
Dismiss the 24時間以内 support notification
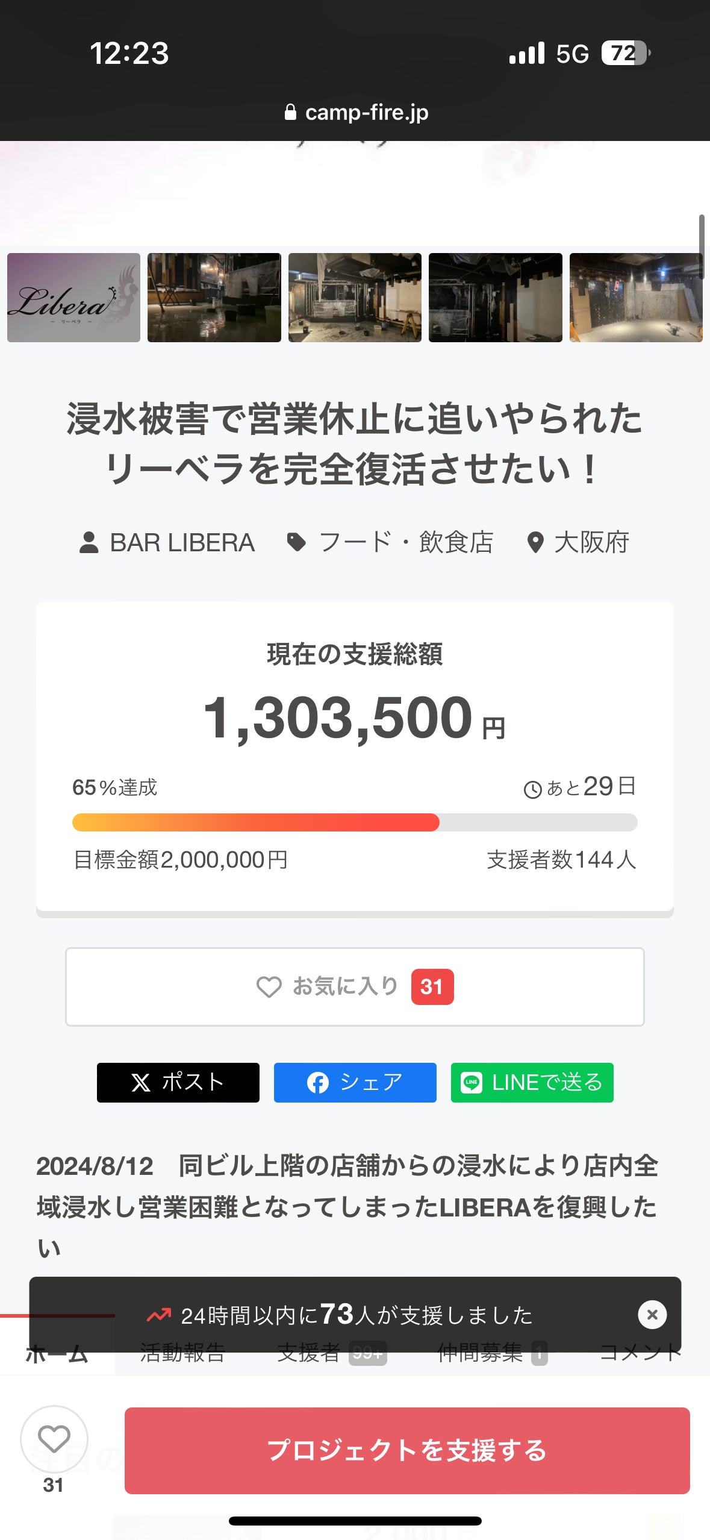[652, 1314]
